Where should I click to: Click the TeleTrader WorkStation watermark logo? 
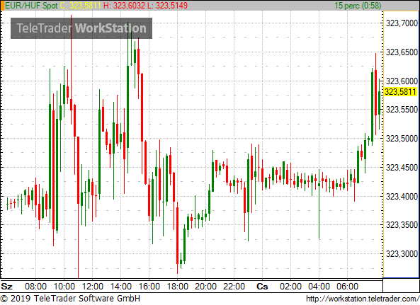[x=81, y=28]
